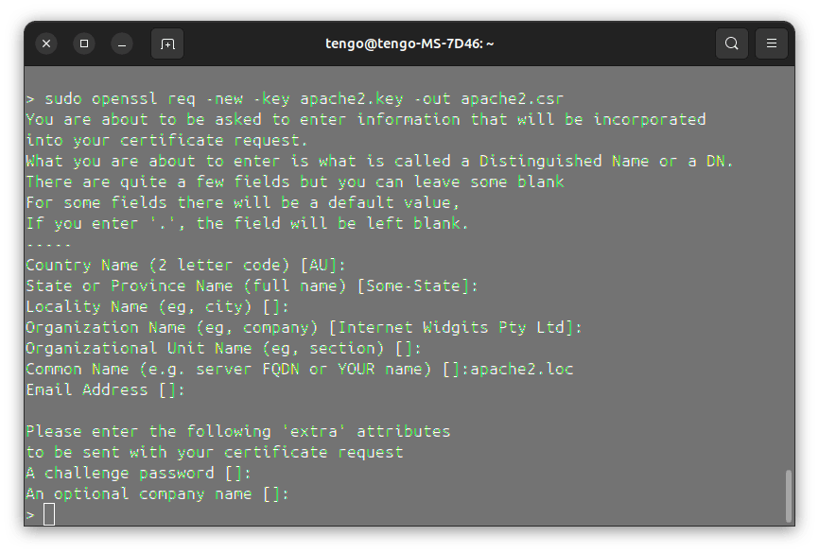Click the sudo openssl req command line
This screenshot has height=553, width=819.
coord(295,98)
